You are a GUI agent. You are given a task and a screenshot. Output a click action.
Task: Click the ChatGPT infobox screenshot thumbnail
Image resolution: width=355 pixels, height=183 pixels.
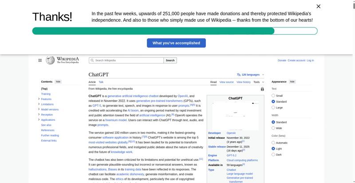pos(235,115)
